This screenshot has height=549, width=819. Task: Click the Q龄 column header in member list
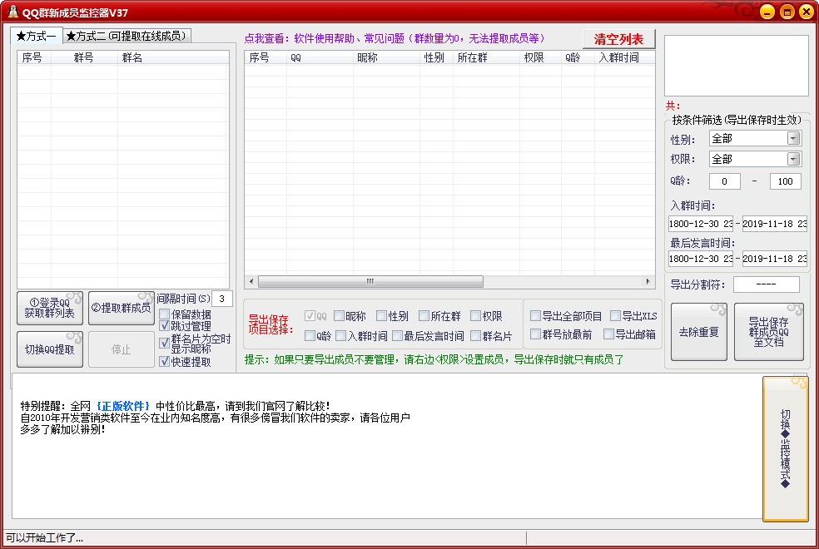578,57
